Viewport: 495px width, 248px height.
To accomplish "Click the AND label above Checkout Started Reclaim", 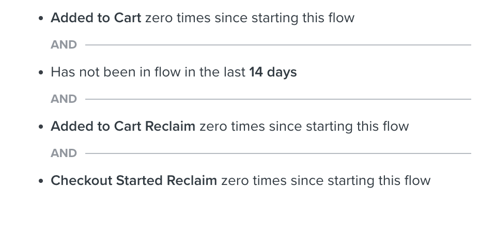I will click(64, 153).
